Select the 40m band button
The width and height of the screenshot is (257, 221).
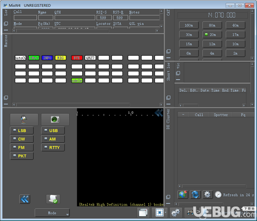click(x=236, y=25)
